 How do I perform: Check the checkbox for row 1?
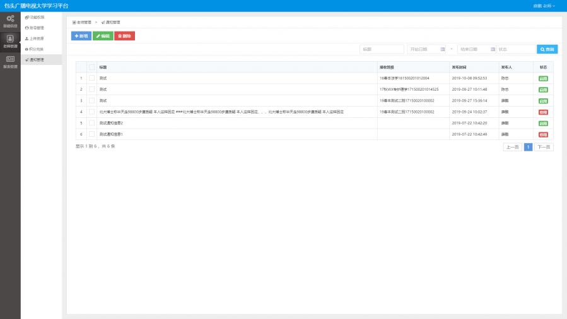click(91, 78)
